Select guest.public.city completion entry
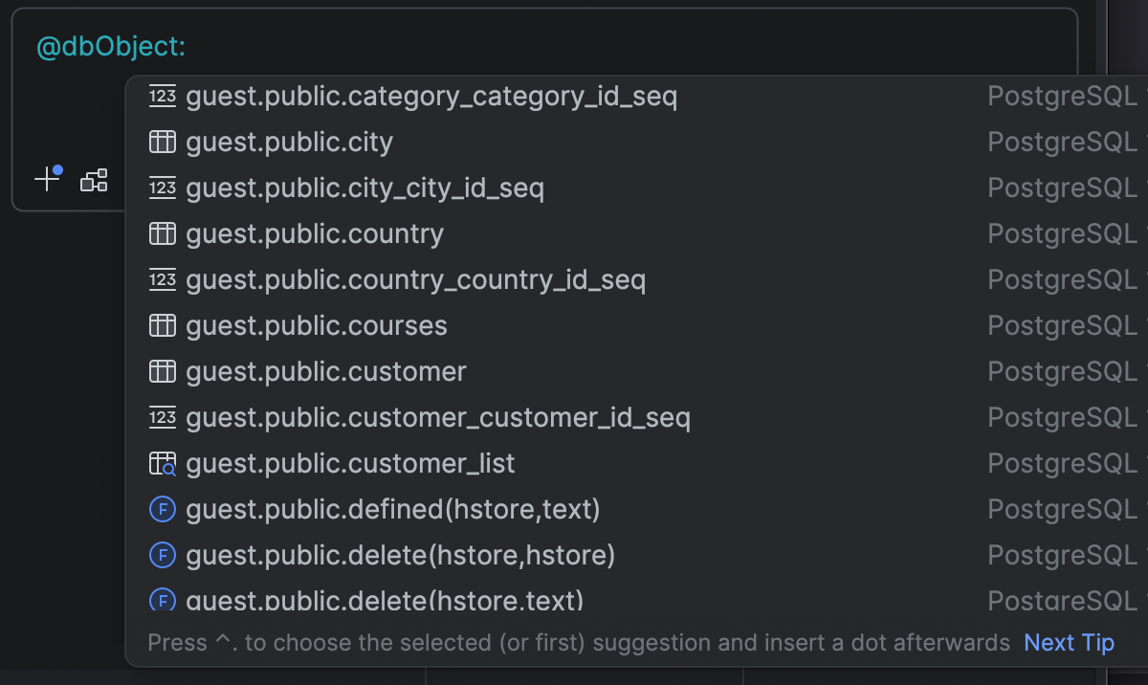This screenshot has height=685, width=1148. pyautogui.click(x=289, y=143)
